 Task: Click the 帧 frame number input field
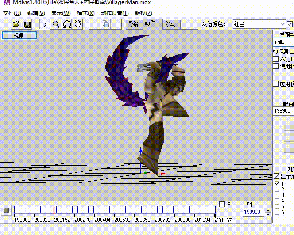click(x=253, y=212)
